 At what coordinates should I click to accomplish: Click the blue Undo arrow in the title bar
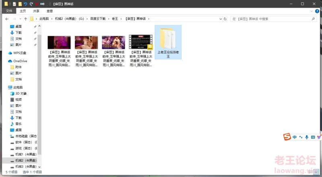25,4
